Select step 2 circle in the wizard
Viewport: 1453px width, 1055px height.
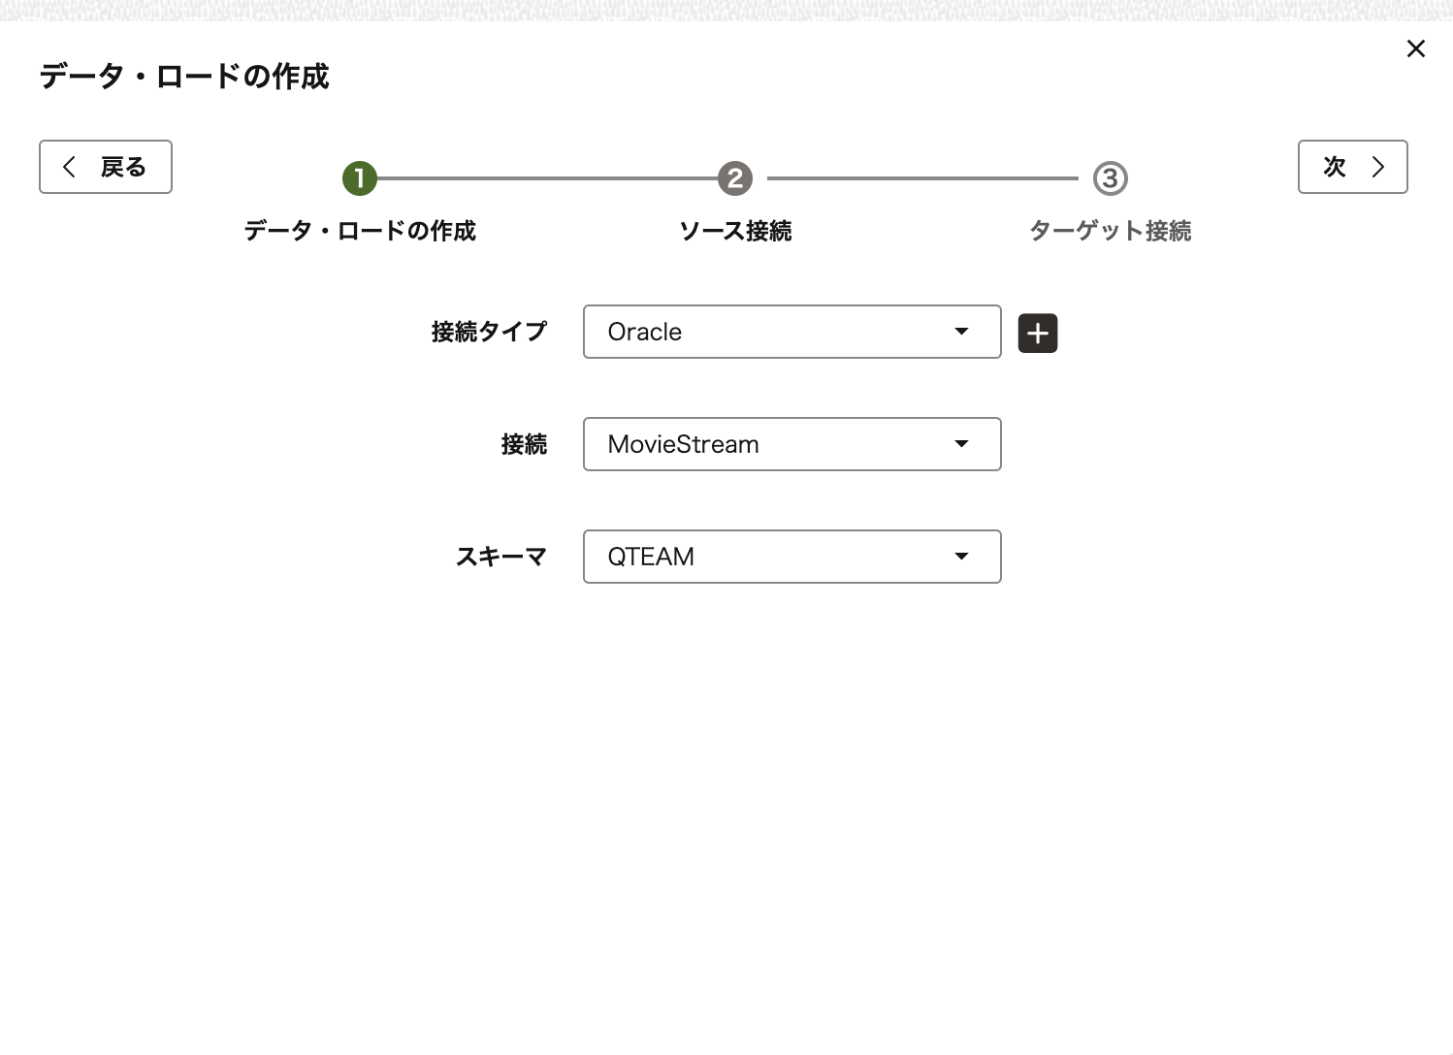point(735,178)
